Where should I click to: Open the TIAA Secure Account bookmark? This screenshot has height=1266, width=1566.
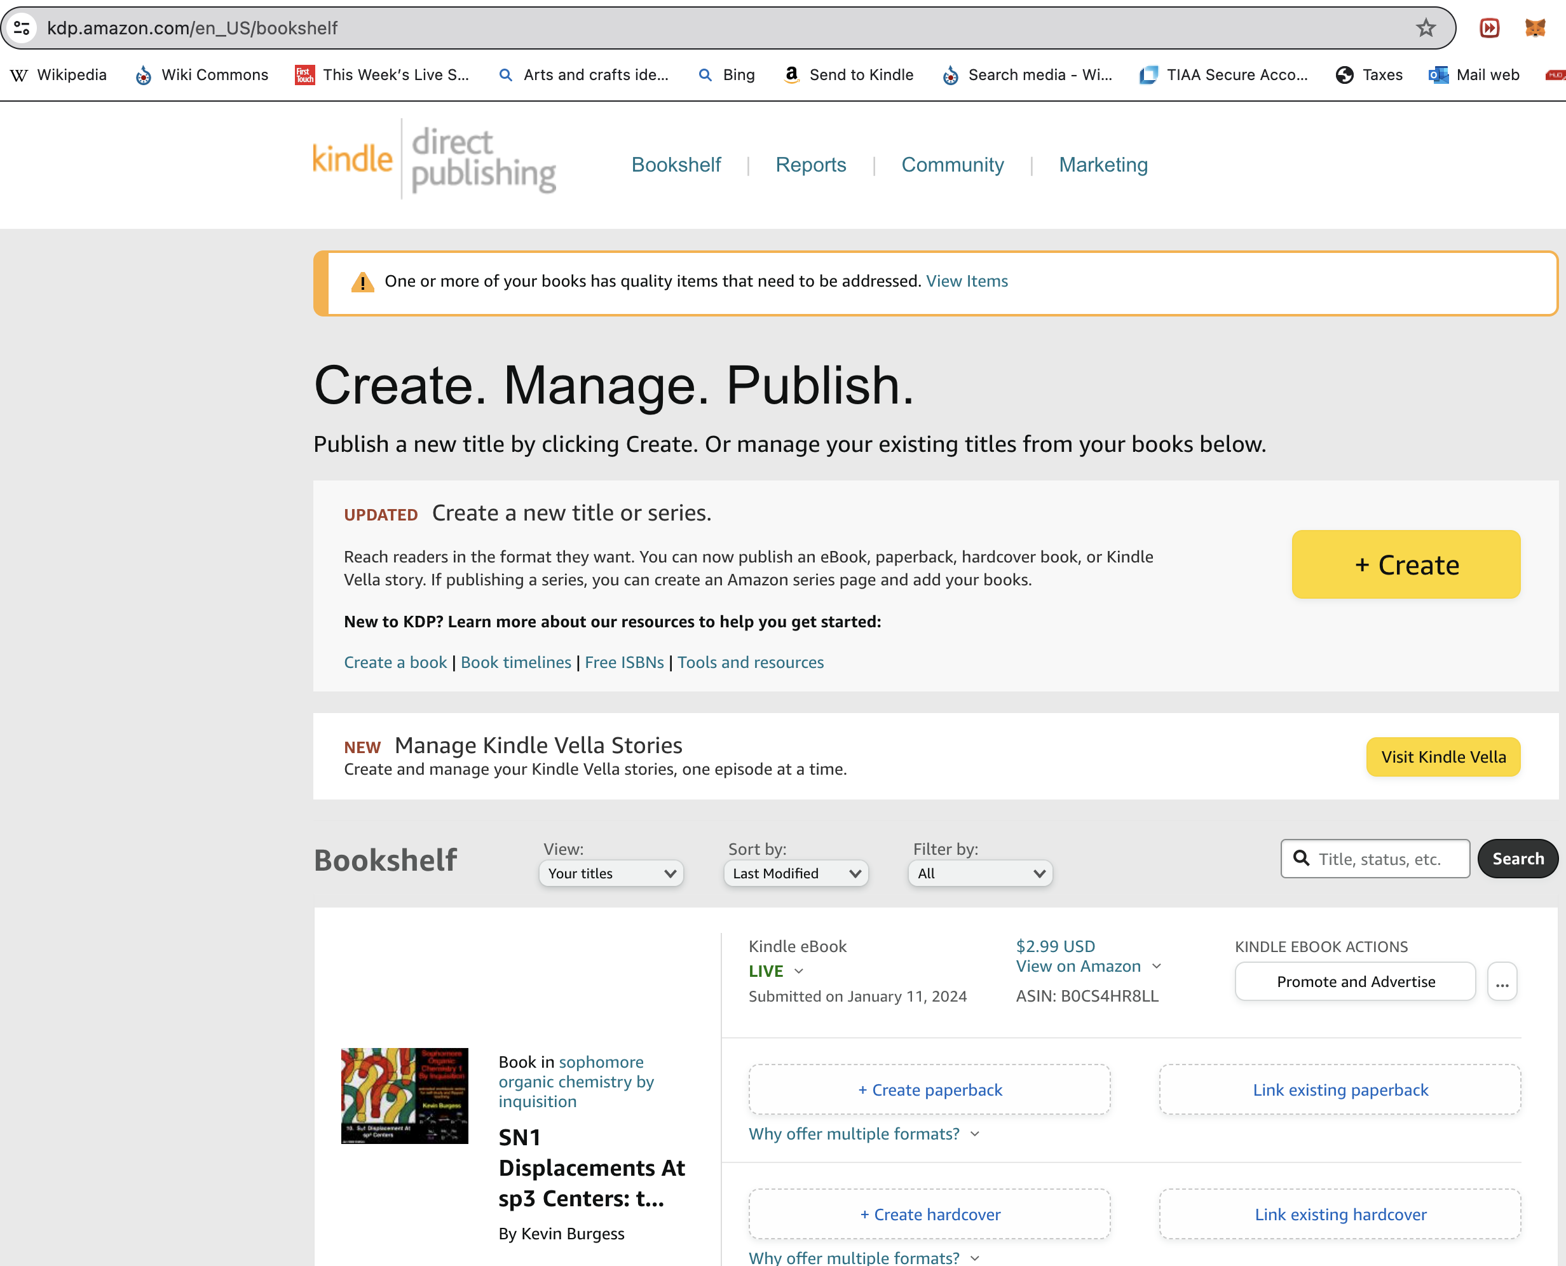pyautogui.click(x=1224, y=75)
